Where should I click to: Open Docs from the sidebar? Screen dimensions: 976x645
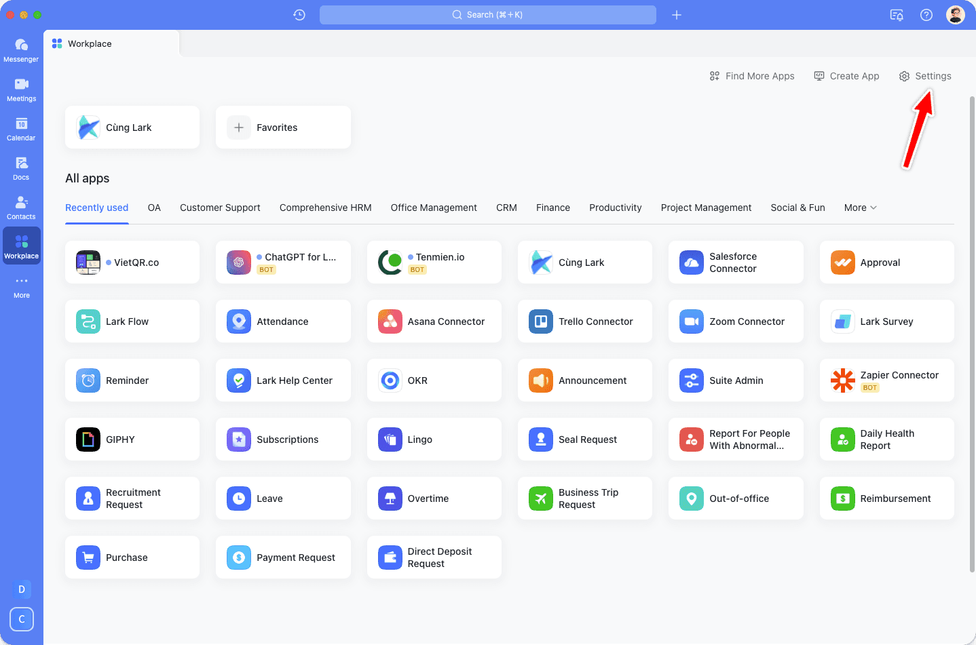coord(21,168)
